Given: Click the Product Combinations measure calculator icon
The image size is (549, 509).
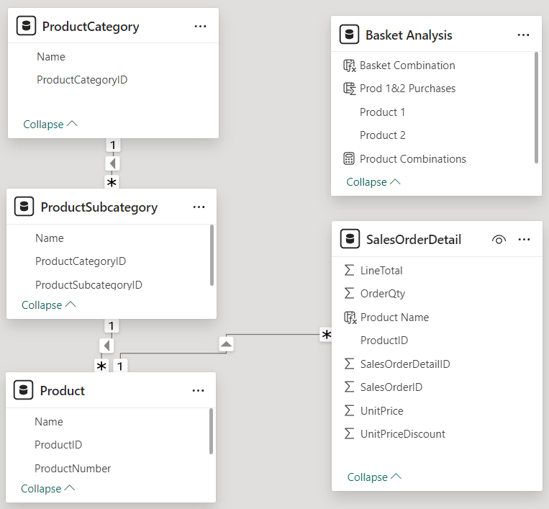Looking at the screenshot, I should coord(349,158).
